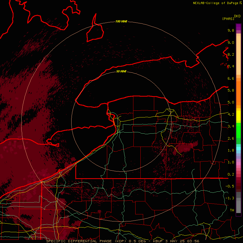Pick the gray segment of the color bar
The width and height of the screenshot is (243, 243).
tap(238, 202)
